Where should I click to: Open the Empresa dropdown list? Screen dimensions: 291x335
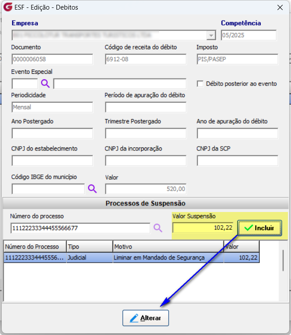point(211,35)
